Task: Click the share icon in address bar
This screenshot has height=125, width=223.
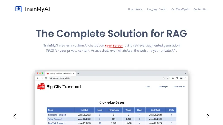Action: [x=164, y=78]
